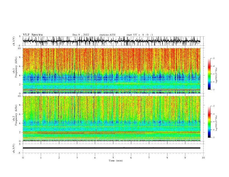Click the flat ch.3 voltage trace

(x=111, y=148)
